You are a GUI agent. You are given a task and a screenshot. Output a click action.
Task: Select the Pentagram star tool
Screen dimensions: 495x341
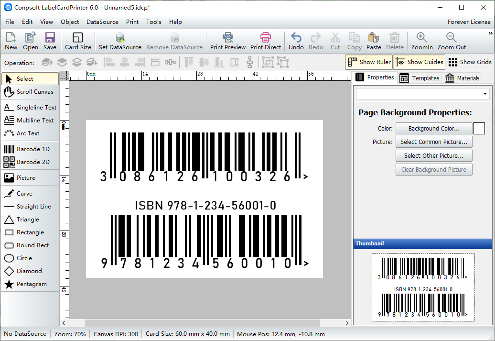pos(30,284)
